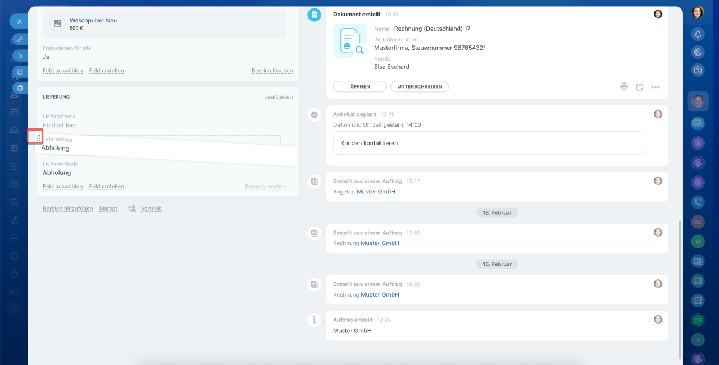Click the drag handle beside Lieferservice field
This screenshot has height=365, width=719.
pos(37,137)
